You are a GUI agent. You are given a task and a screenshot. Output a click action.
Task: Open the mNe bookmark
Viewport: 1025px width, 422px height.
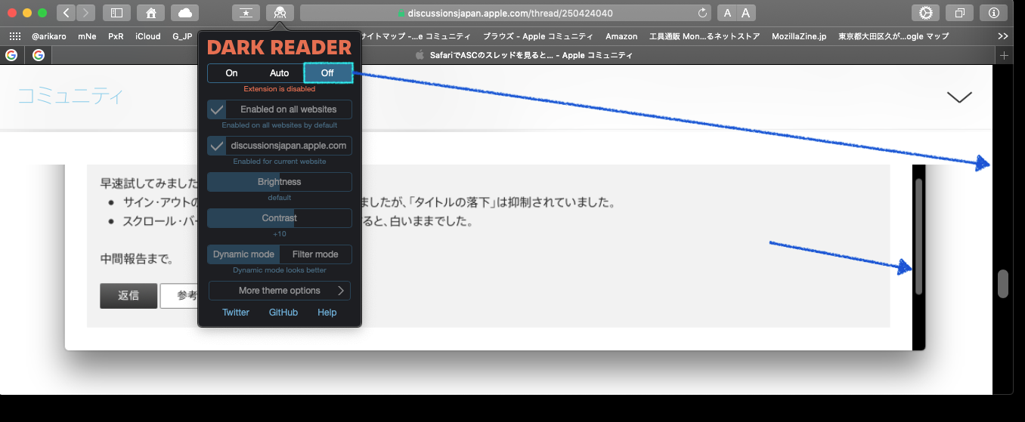[88, 35]
